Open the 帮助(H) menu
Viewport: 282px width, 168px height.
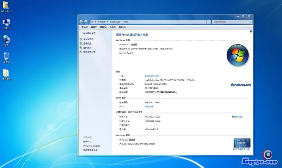(x=122, y=27)
